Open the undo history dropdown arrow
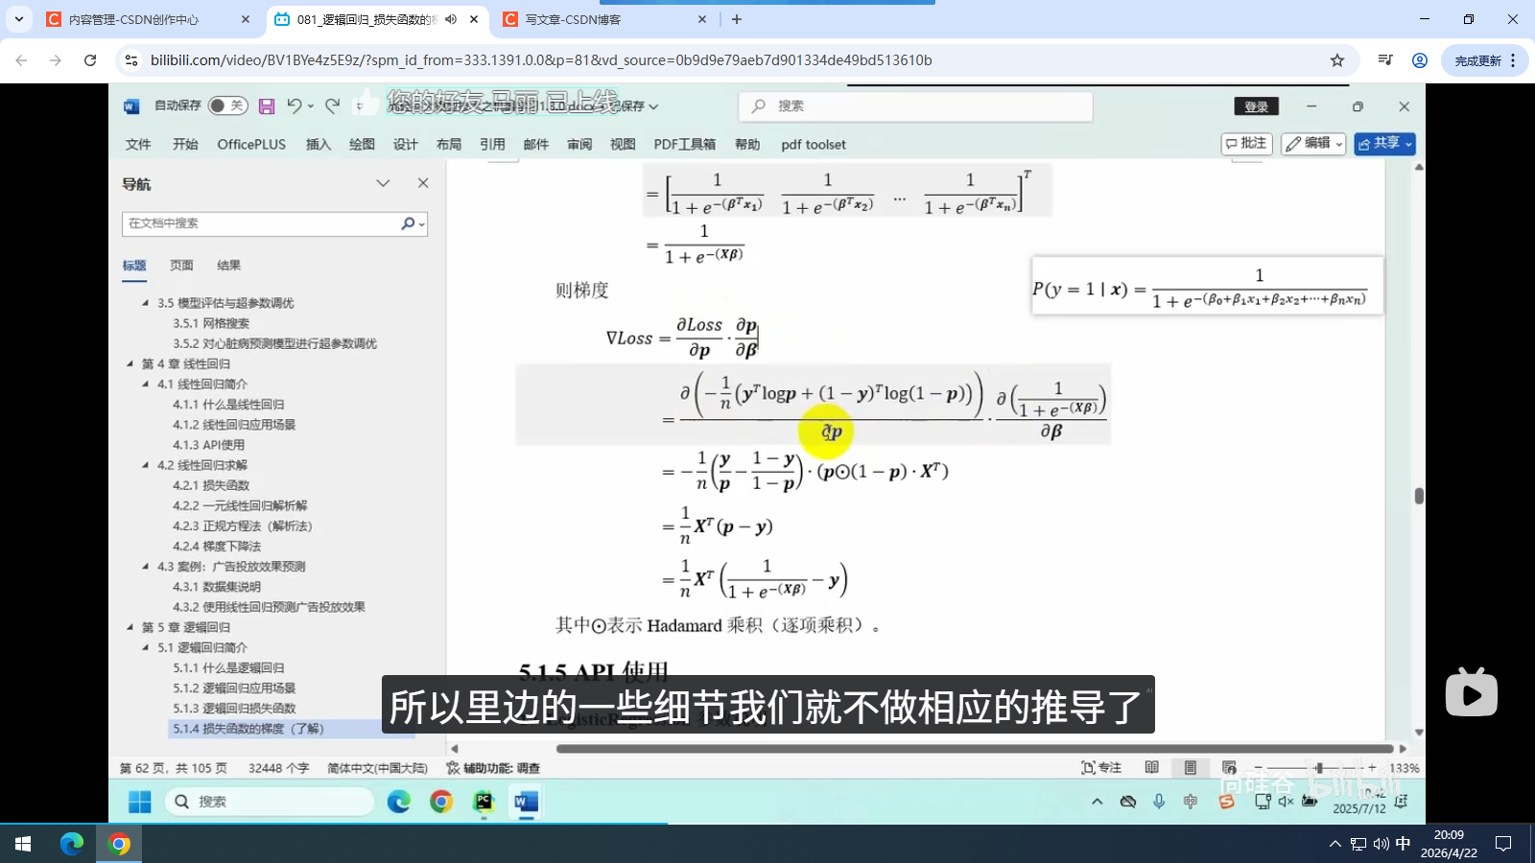The image size is (1535, 863). tap(311, 106)
